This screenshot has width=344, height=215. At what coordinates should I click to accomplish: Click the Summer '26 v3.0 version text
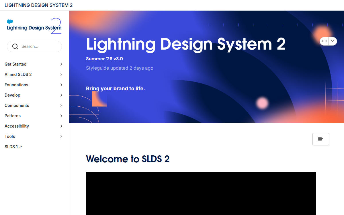[x=104, y=59]
